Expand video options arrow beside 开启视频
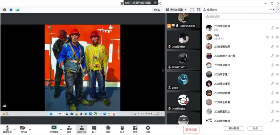 tap(30, 129)
